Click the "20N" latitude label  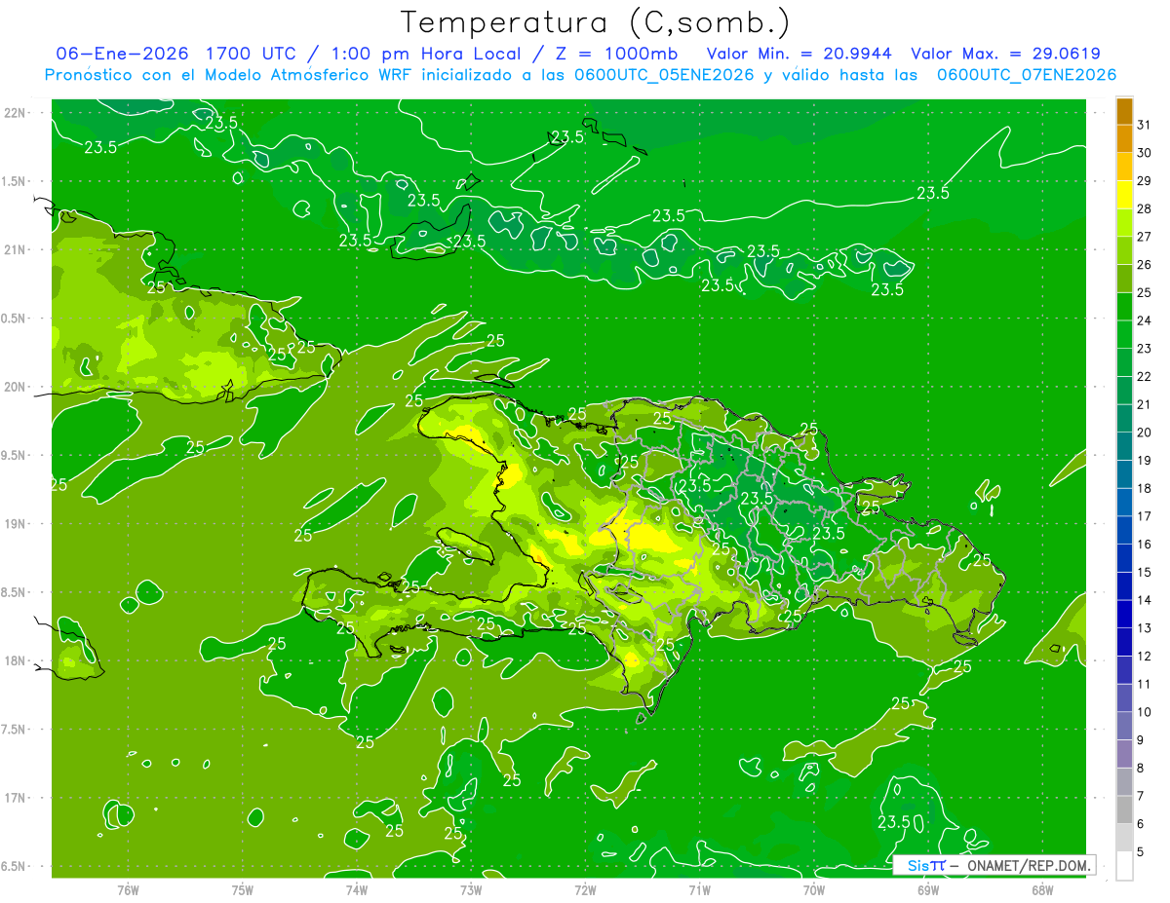pos(15,387)
